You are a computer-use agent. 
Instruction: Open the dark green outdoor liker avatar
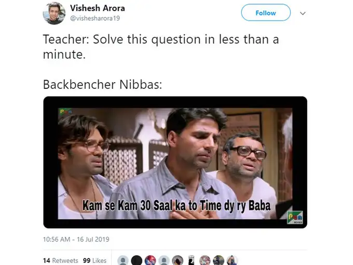click(x=219, y=260)
